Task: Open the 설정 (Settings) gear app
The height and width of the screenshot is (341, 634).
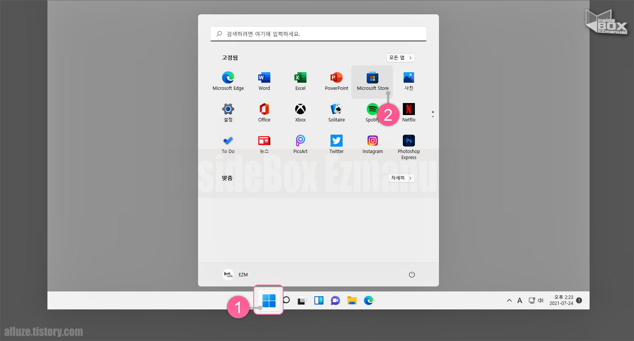Action: click(228, 113)
